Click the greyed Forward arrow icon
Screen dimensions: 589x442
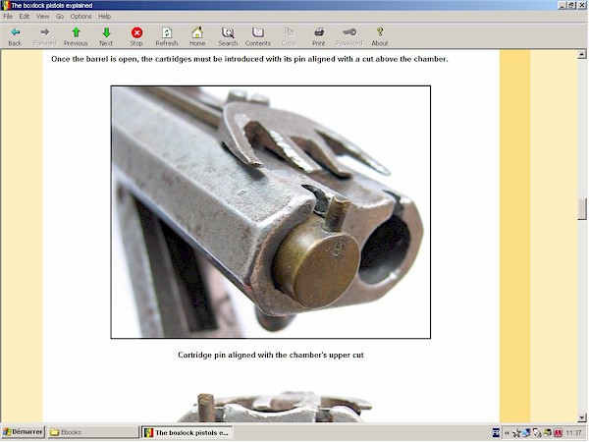coord(45,32)
